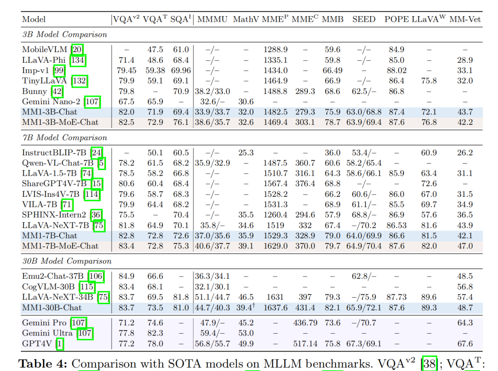Screen dimensions: 498x371
Task: Select the "MM1-30B-Chat" row label
Action: (x=52, y=307)
